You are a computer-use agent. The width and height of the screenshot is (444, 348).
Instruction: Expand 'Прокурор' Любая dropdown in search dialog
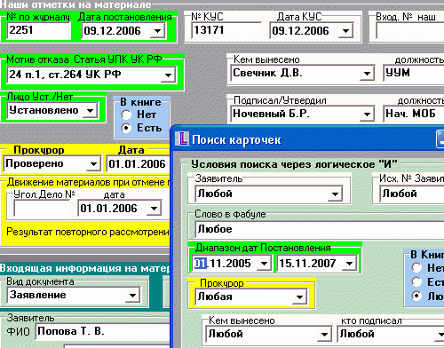click(299, 297)
